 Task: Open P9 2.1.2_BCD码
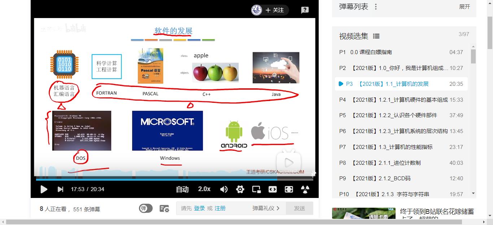pos(401,178)
